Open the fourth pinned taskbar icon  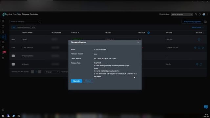(x=19, y=116)
